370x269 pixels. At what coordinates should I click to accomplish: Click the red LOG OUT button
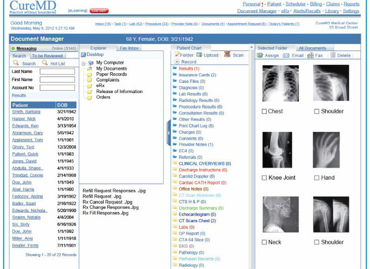[99, 11]
